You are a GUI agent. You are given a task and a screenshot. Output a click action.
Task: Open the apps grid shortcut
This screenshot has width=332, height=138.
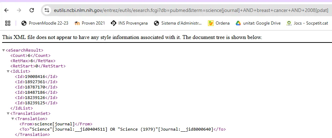[x=8, y=23]
